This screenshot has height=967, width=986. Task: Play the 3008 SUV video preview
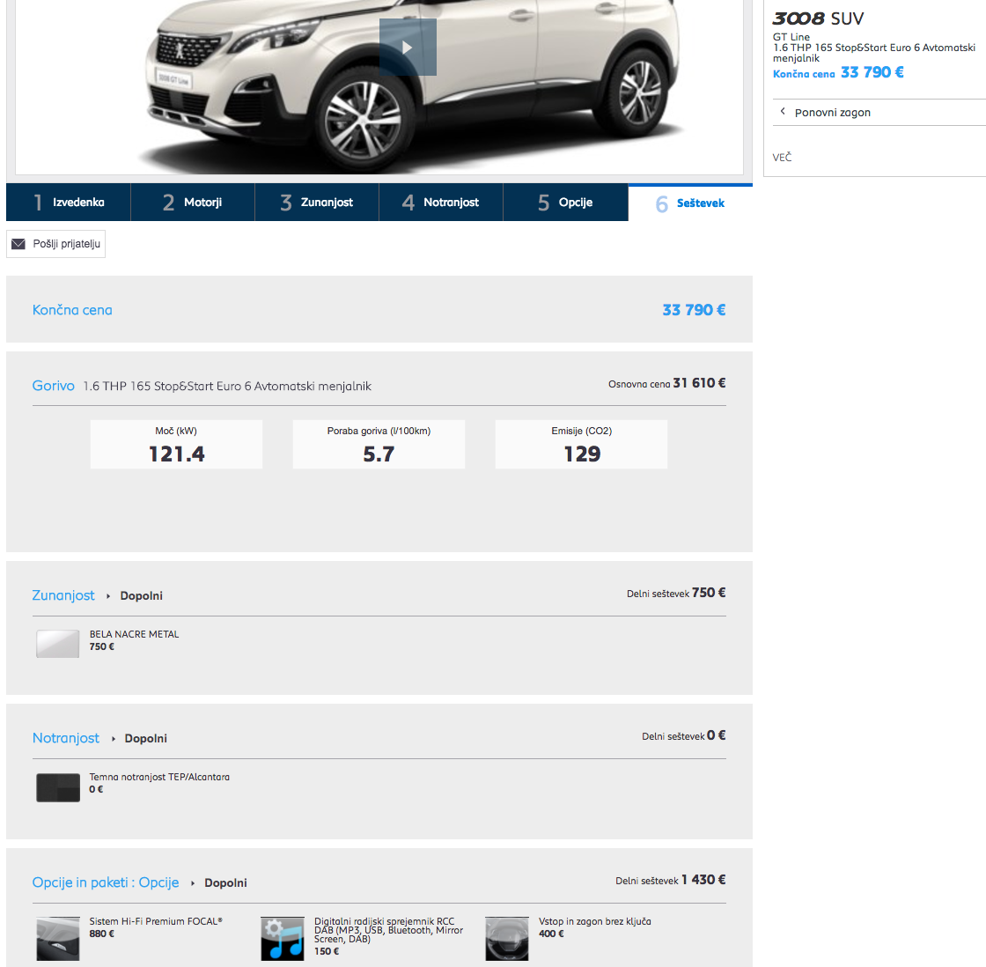coord(408,48)
